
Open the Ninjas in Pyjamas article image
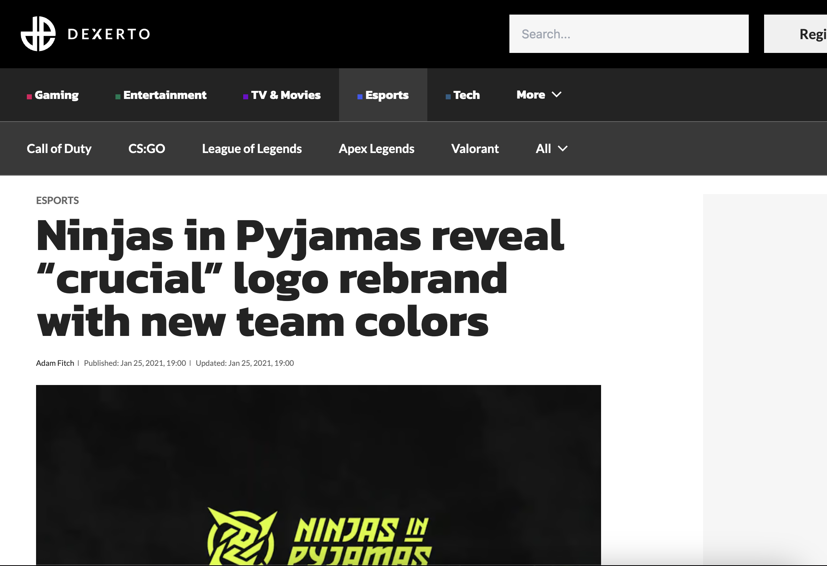318,475
